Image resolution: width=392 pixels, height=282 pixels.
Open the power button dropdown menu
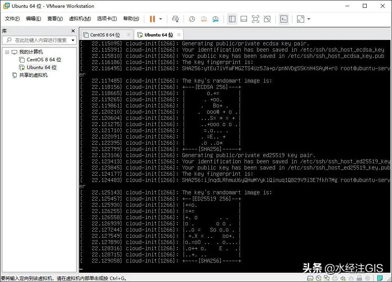(159, 19)
